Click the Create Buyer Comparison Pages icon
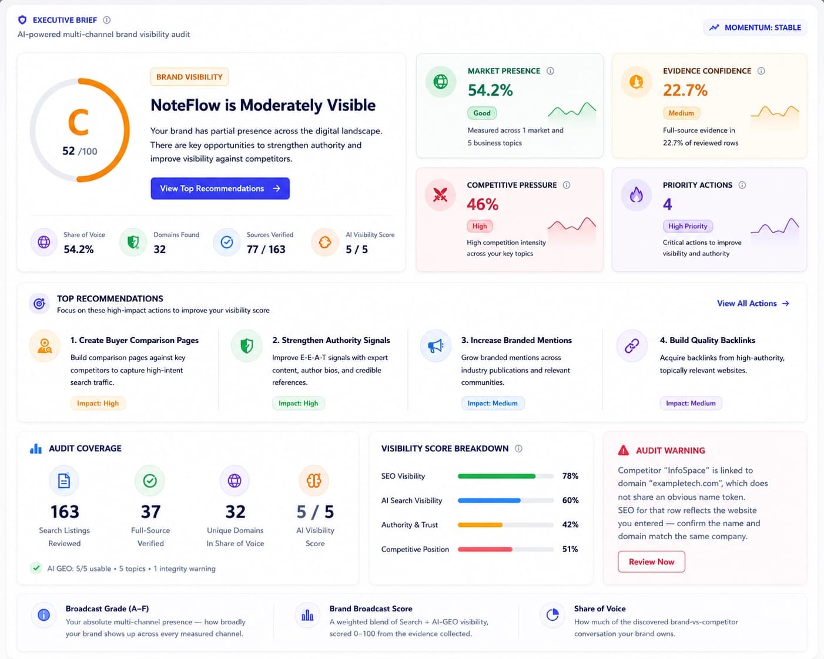This screenshot has width=824, height=659. click(45, 345)
